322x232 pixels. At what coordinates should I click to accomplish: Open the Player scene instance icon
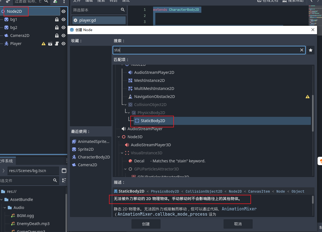50,44
